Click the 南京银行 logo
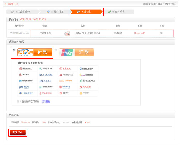Viewport: 181px width, 146px height. point(64,93)
